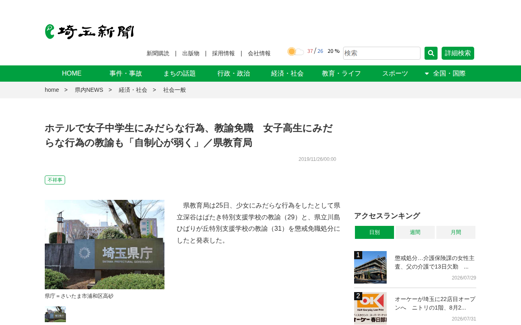521x325 pixels.
Task: Open the HOME menu item
Action: 72,74
